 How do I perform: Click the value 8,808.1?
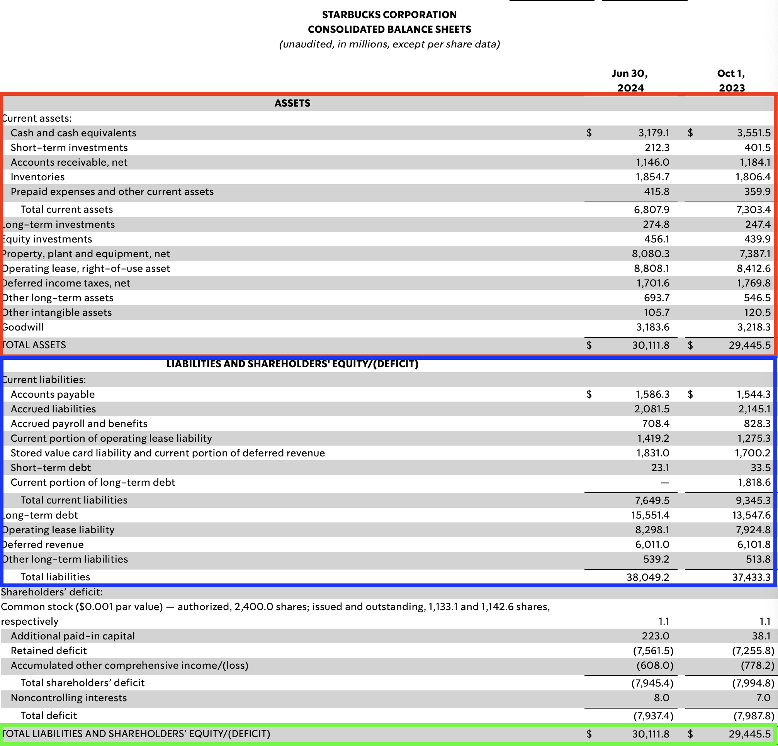pos(651,269)
